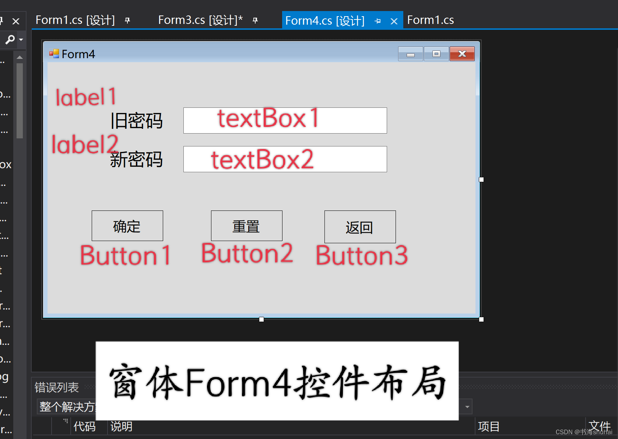The width and height of the screenshot is (618, 439).
Task: Click the bottom-right form resize handle
Action: click(481, 319)
